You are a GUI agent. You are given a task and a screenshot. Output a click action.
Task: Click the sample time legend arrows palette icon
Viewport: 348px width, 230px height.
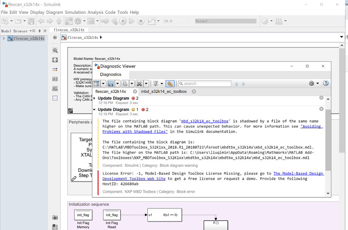tap(55, 69)
